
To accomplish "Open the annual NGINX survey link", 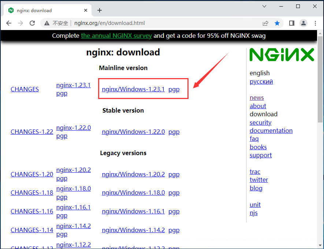I will tap(116, 36).
